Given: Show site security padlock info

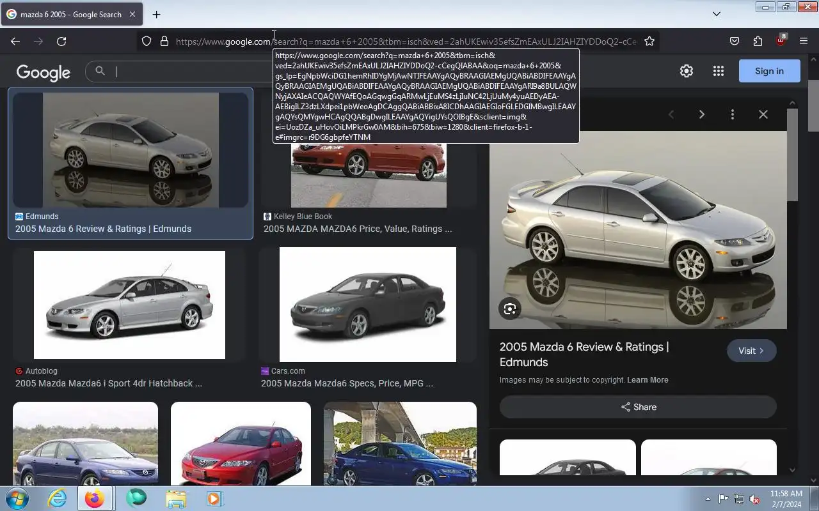Looking at the screenshot, I should tap(164, 41).
